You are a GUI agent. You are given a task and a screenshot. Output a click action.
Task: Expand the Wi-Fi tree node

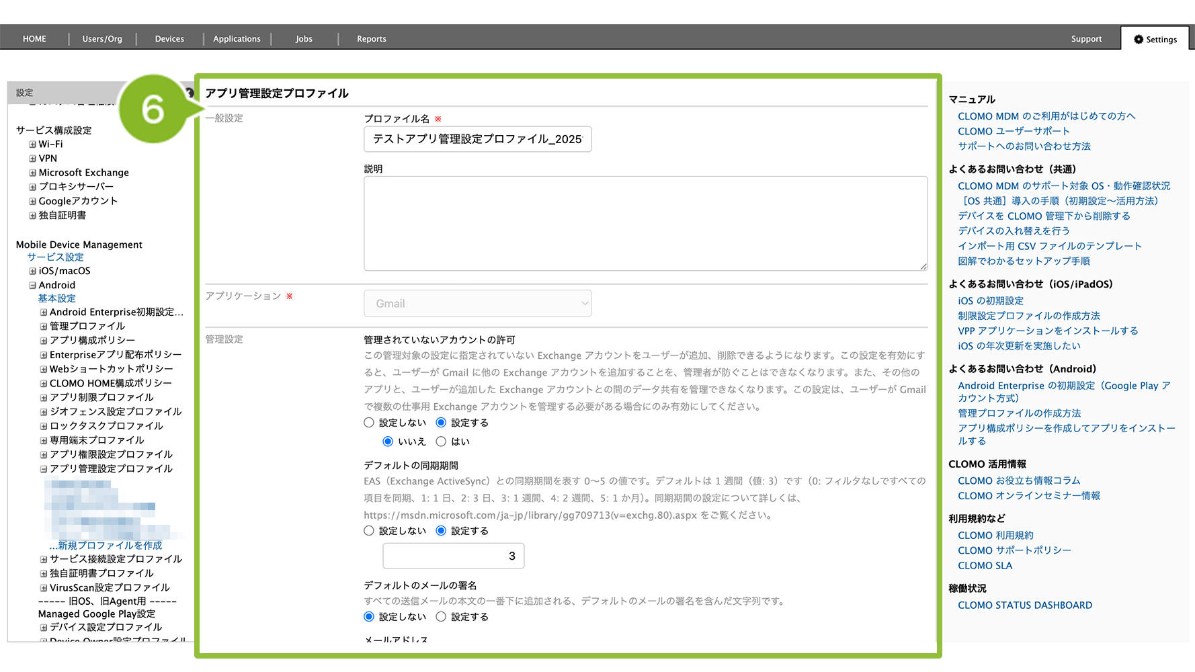point(32,144)
